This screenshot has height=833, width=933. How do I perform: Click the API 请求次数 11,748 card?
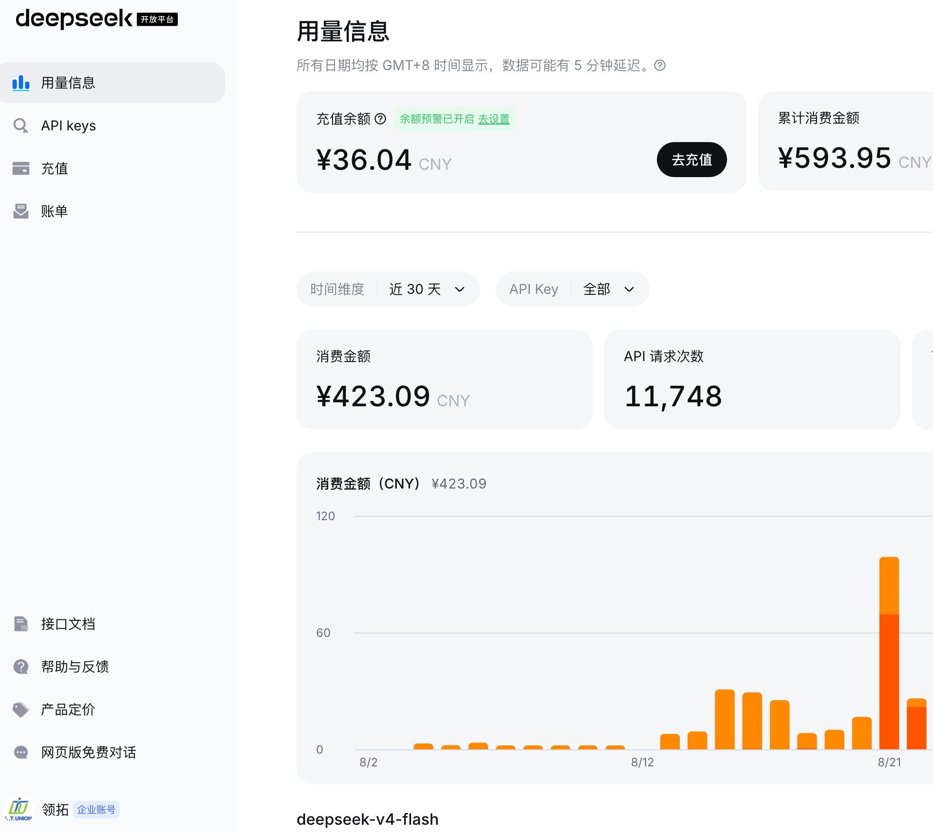pos(752,380)
